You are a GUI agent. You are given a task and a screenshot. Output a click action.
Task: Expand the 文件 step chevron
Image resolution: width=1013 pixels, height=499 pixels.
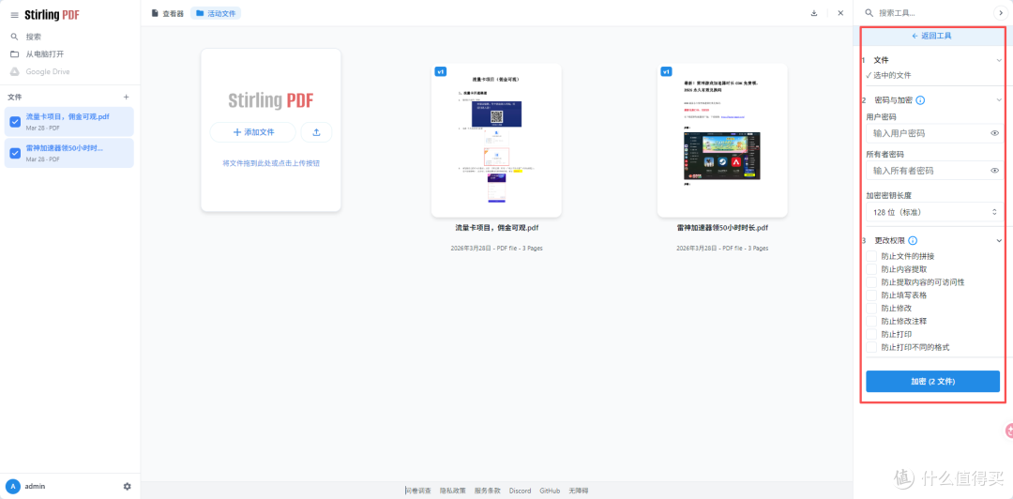tap(999, 60)
